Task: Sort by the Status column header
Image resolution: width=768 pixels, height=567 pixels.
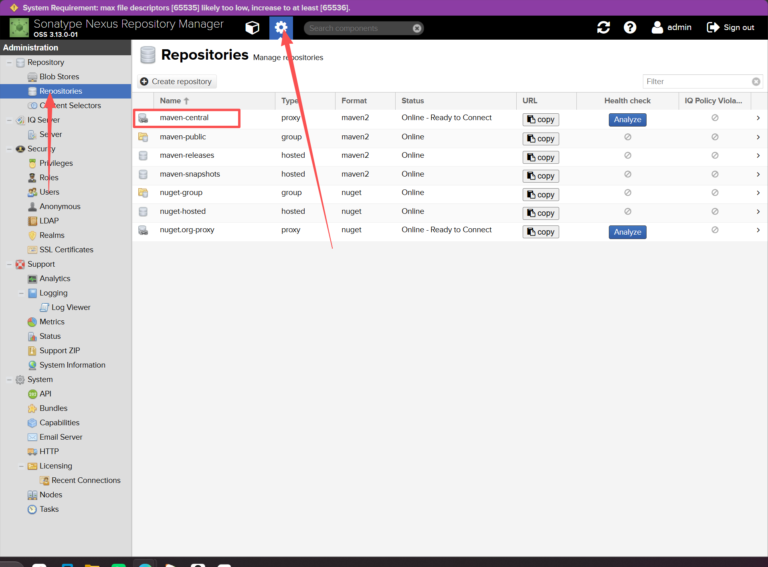Action: (456, 101)
